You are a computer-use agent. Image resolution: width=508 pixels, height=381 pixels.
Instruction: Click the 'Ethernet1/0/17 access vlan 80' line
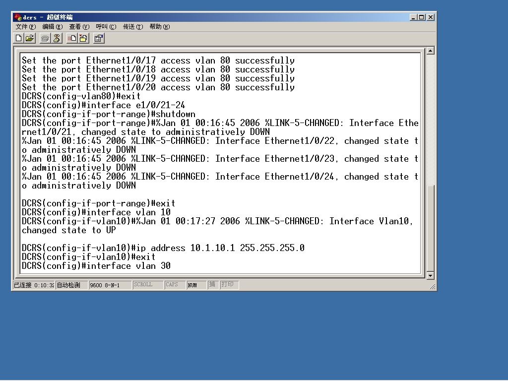coord(158,61)
